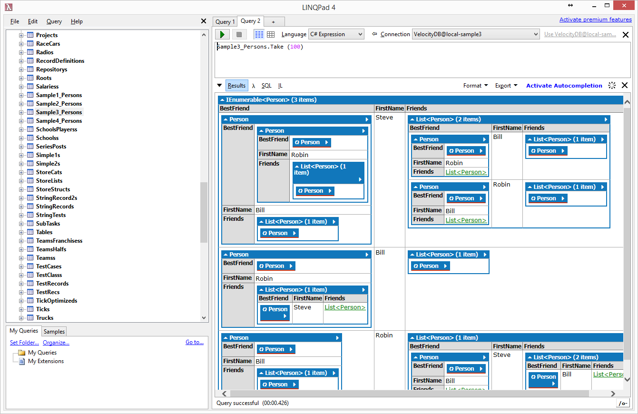This screenshot has height=414, width=638.
Task: Close the current query with X icon
Action: pyautogui.click(x=626, y=35)
